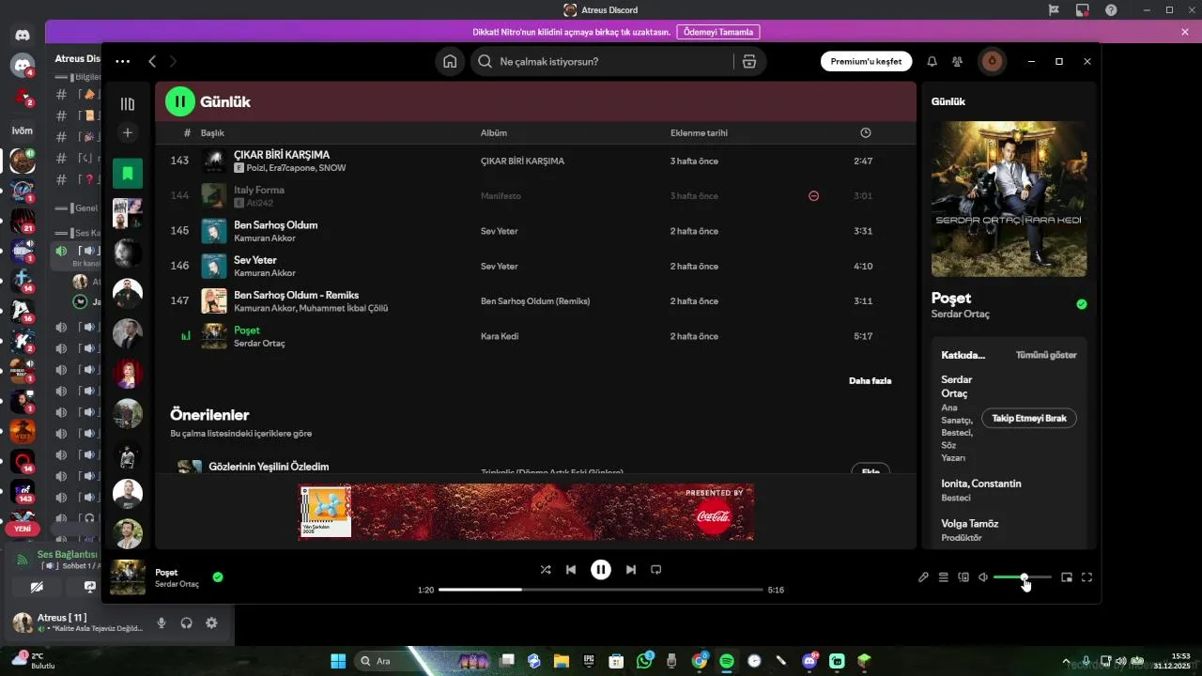Toggle Discord headphone deafen

186,622
